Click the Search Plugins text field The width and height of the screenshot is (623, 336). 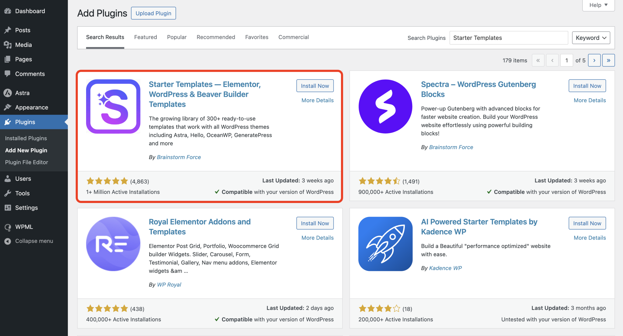[509, 38]
